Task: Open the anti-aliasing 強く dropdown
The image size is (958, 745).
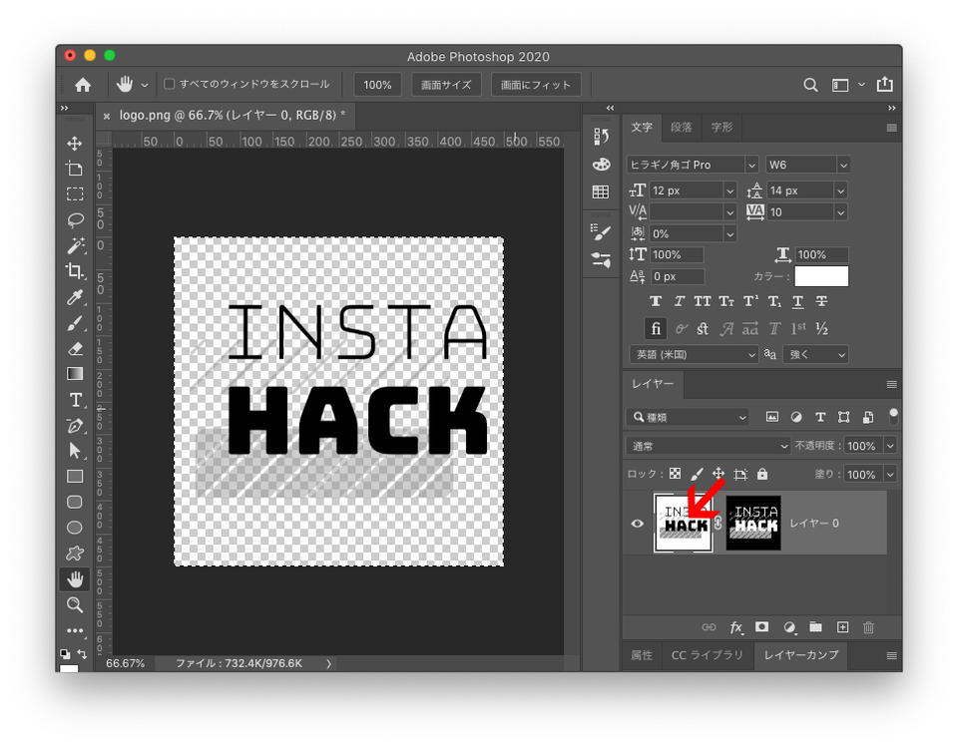Action: click(815, 354)
